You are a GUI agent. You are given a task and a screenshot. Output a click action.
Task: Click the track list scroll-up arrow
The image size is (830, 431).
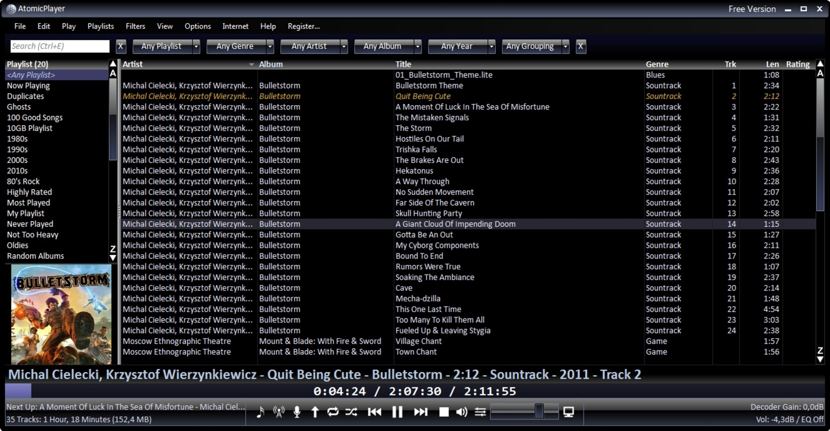820,64
